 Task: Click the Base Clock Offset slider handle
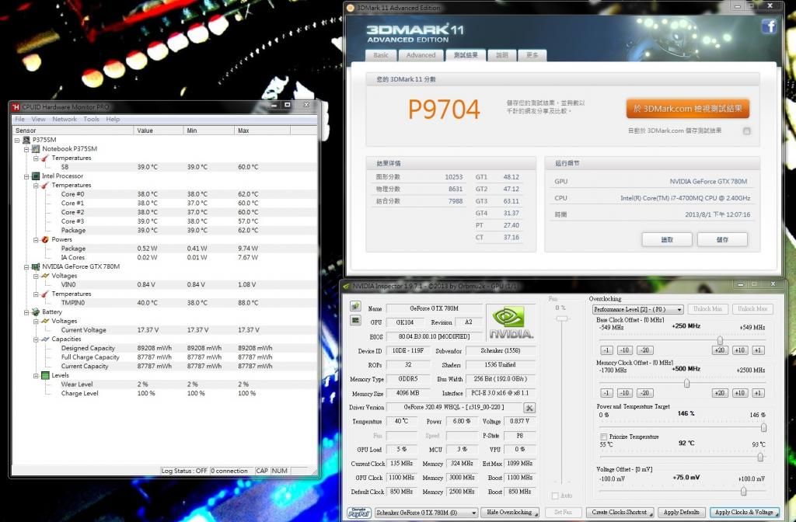point(720,340)
